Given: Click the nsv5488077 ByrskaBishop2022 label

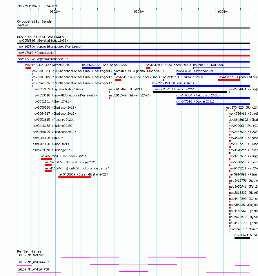Looking at the screenshot, I should tap(70, 162).
